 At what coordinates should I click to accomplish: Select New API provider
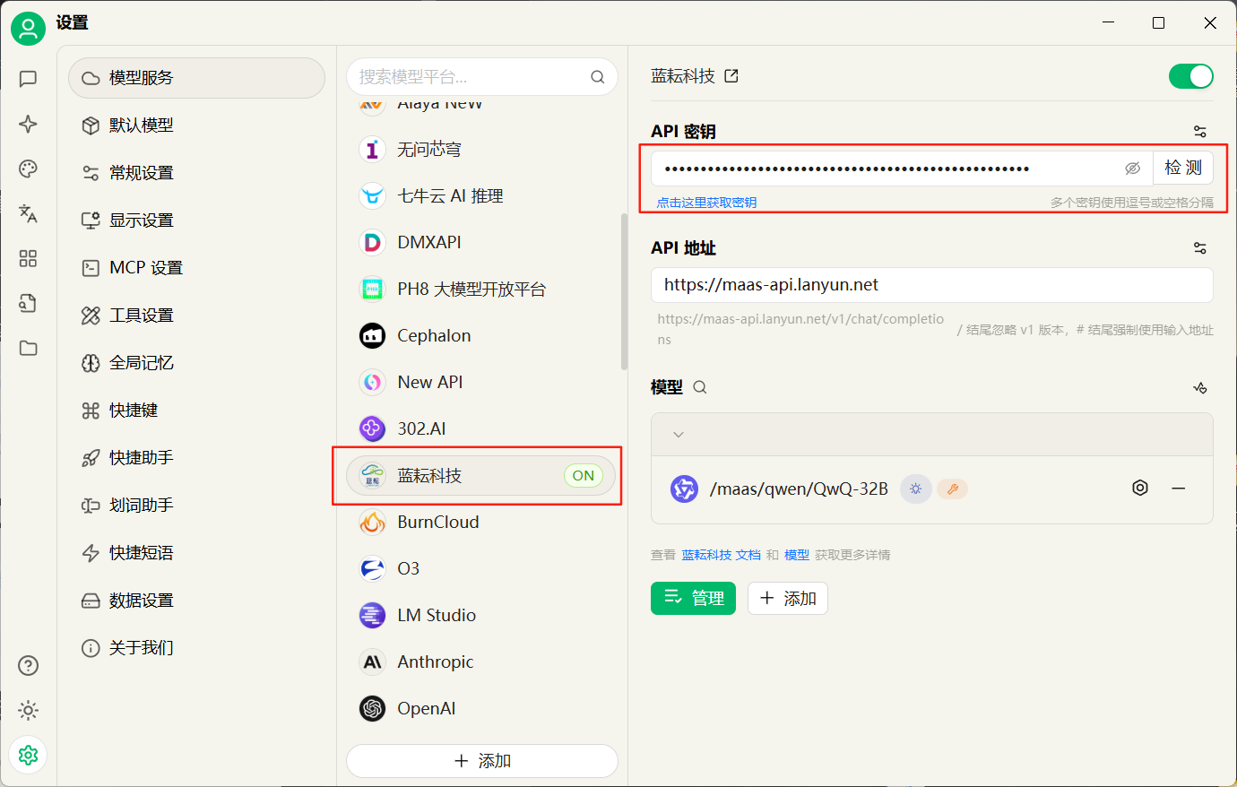coord(482,383)
